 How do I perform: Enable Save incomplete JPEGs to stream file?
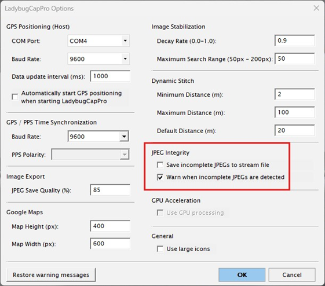click(160, 165)
